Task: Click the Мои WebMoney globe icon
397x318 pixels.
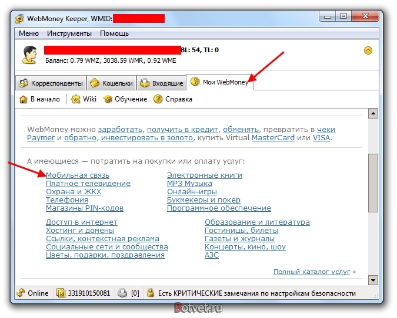Action: pos(195,82)
